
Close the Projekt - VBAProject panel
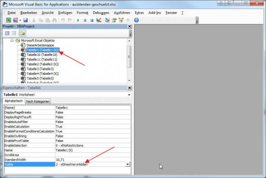129,27
